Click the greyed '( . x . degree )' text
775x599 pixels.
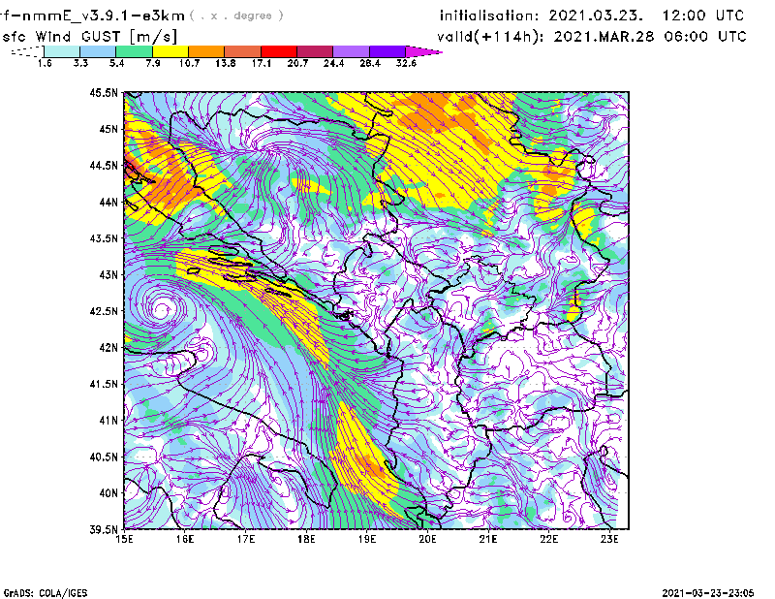click(236, 16)
